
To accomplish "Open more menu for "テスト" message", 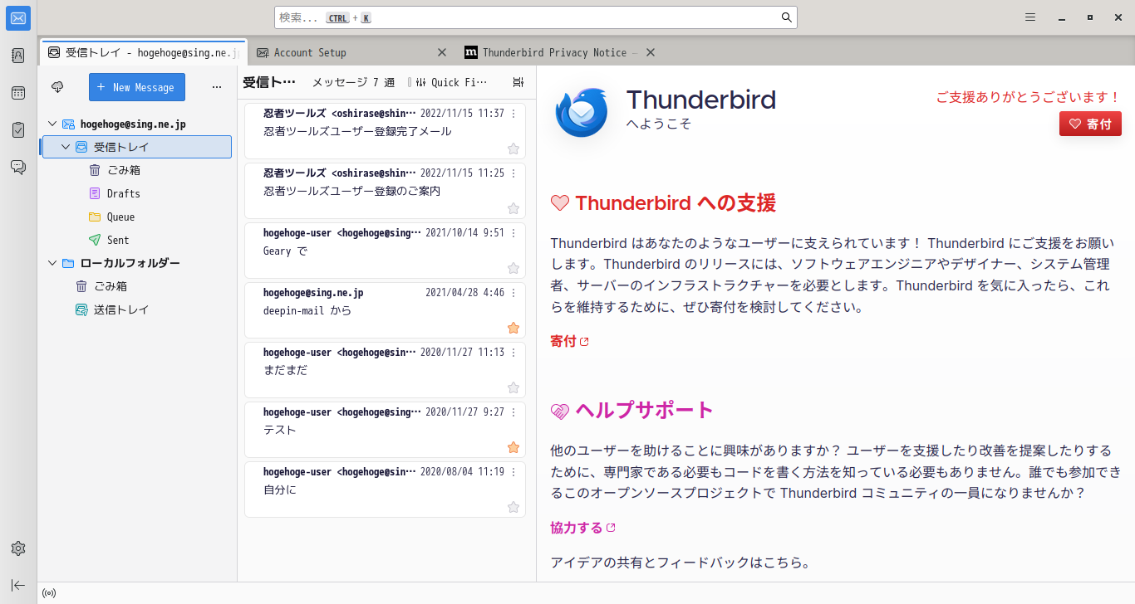I will [513, 412].
